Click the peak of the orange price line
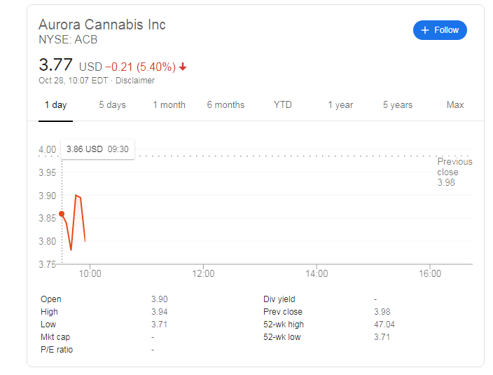 tap(76, 196)
